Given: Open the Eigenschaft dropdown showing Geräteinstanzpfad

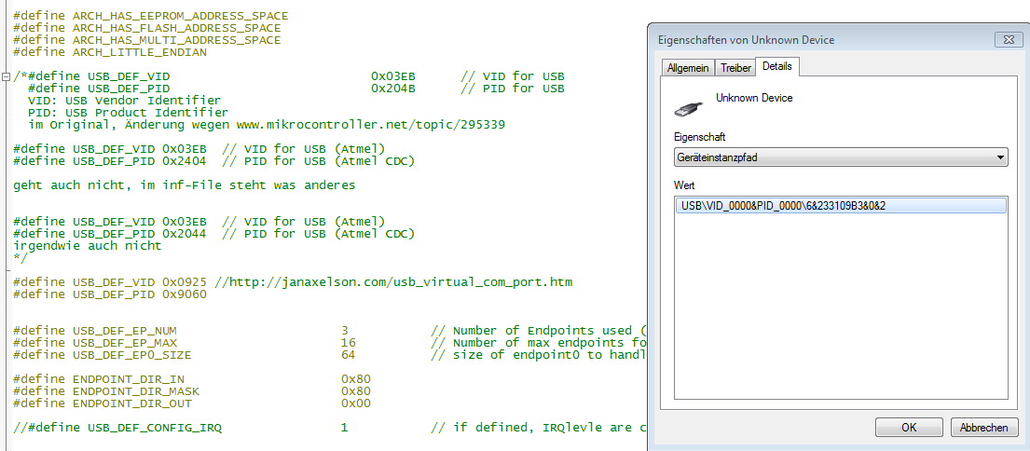Looking at the screenshot, I should pos(841,157).
